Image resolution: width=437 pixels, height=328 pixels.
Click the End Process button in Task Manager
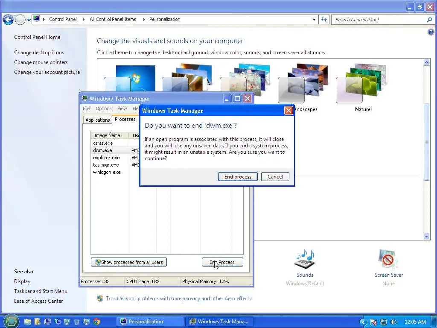tap(222, 262)
